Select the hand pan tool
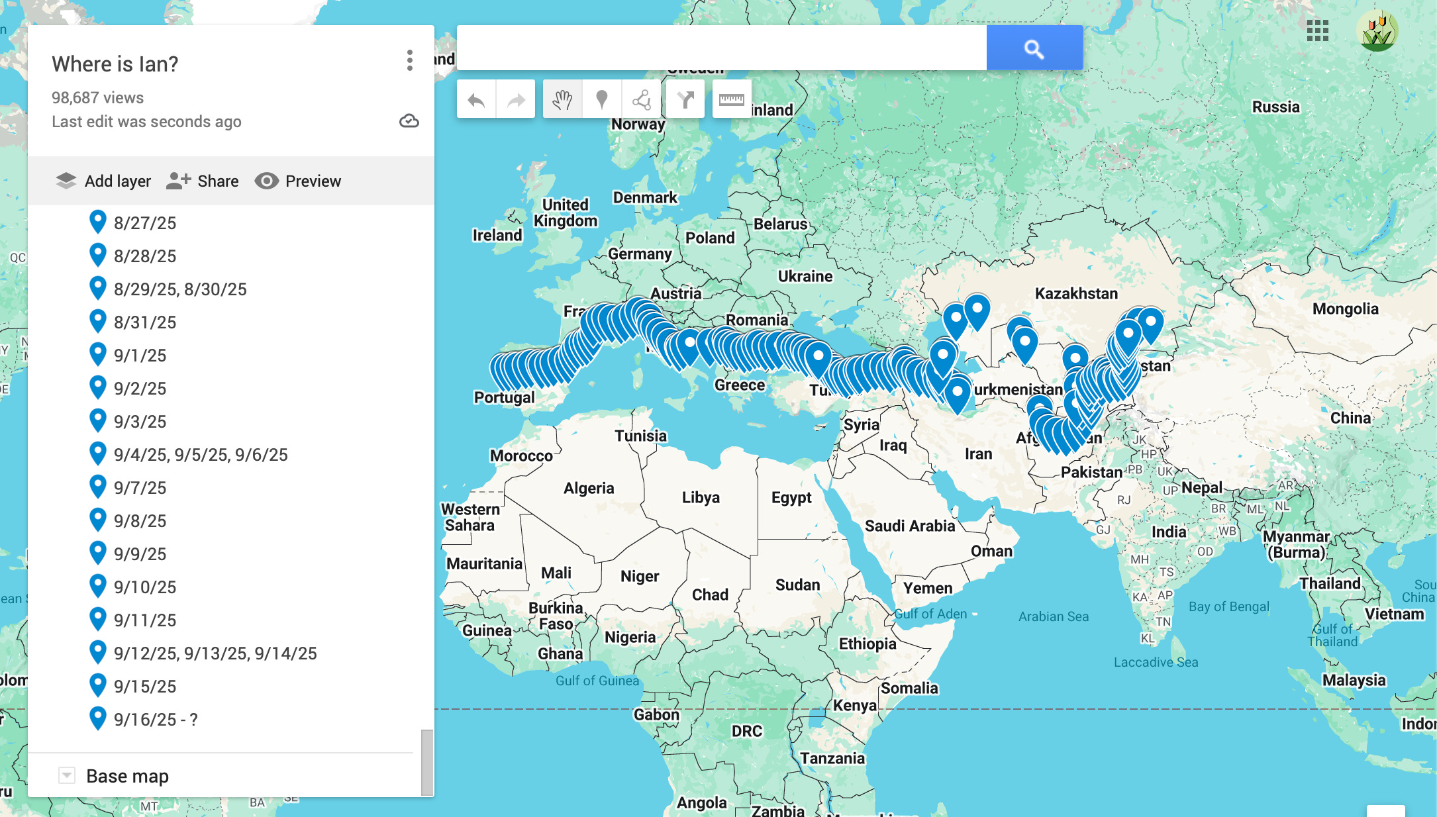This screenshot has width=1437, height=817. click(x=562, y=100)
